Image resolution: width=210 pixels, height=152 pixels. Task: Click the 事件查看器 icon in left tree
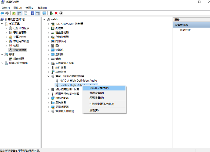11,32
